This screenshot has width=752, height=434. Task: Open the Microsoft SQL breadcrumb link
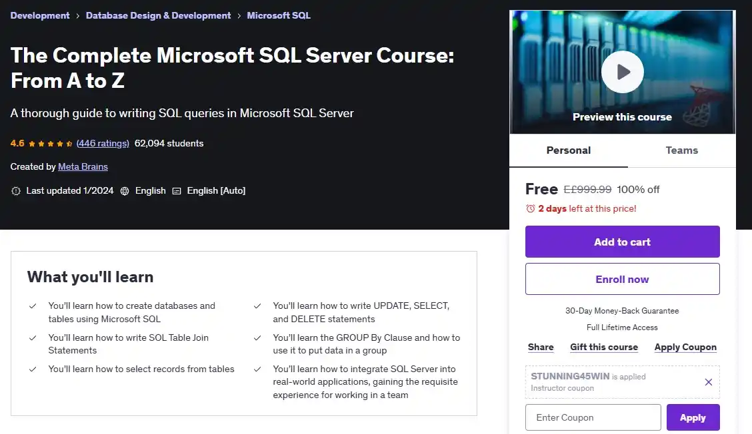279,15
